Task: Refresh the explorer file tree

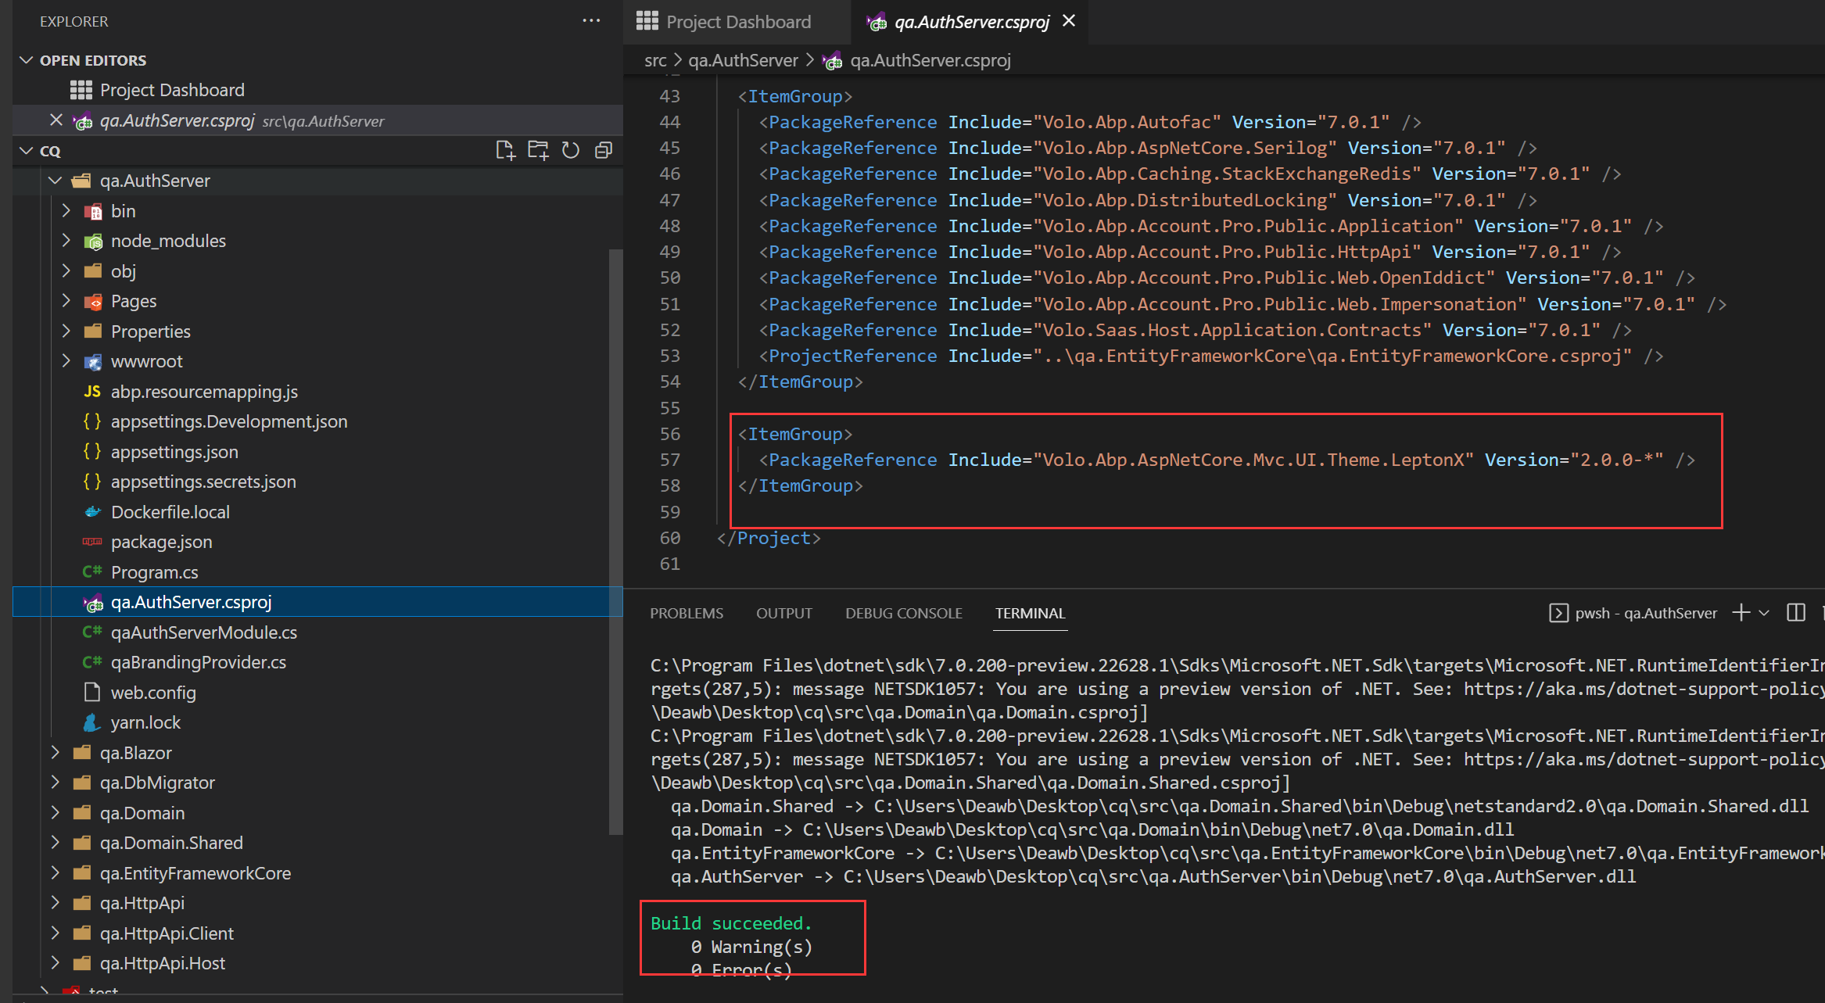Action: click(571, 151)
